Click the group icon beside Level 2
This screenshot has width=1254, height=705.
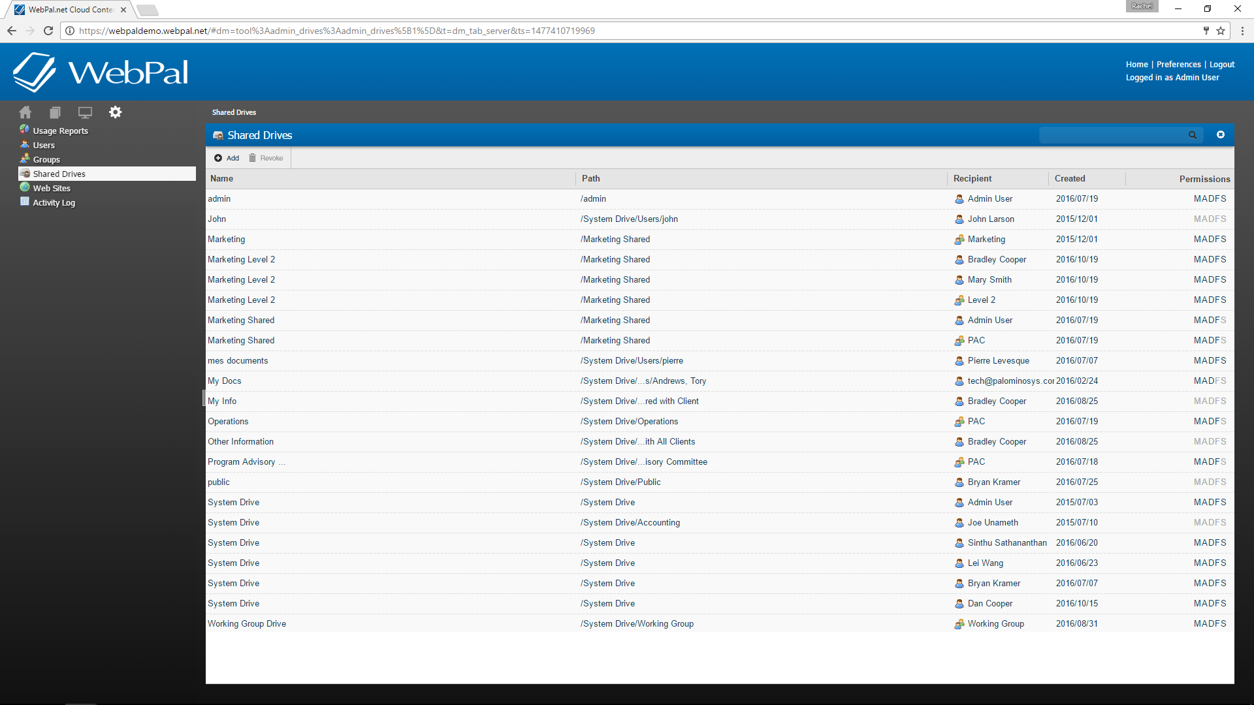tap(959, 300)
